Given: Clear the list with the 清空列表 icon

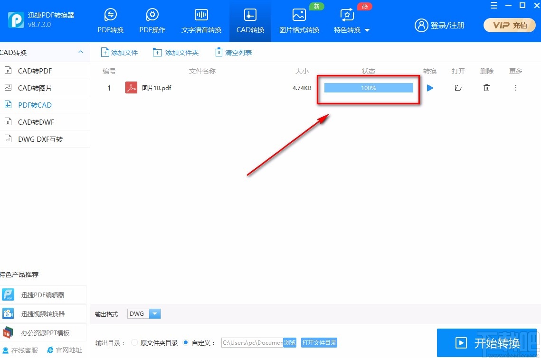Looking at the screenshot, I should (233, 52).
